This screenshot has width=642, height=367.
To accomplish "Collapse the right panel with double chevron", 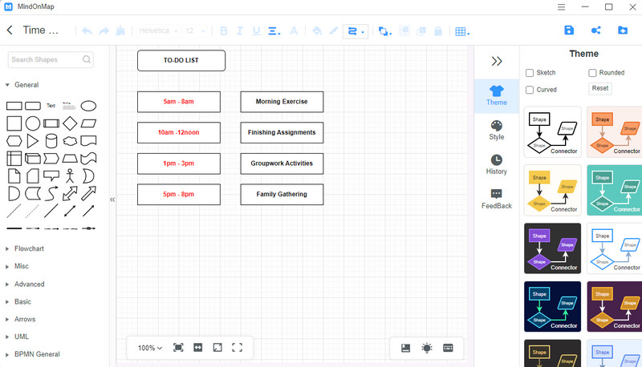I will click(x=496, y=61).
